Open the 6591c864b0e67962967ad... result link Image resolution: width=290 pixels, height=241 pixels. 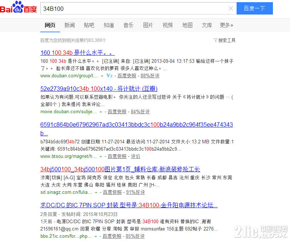[137, 129]
